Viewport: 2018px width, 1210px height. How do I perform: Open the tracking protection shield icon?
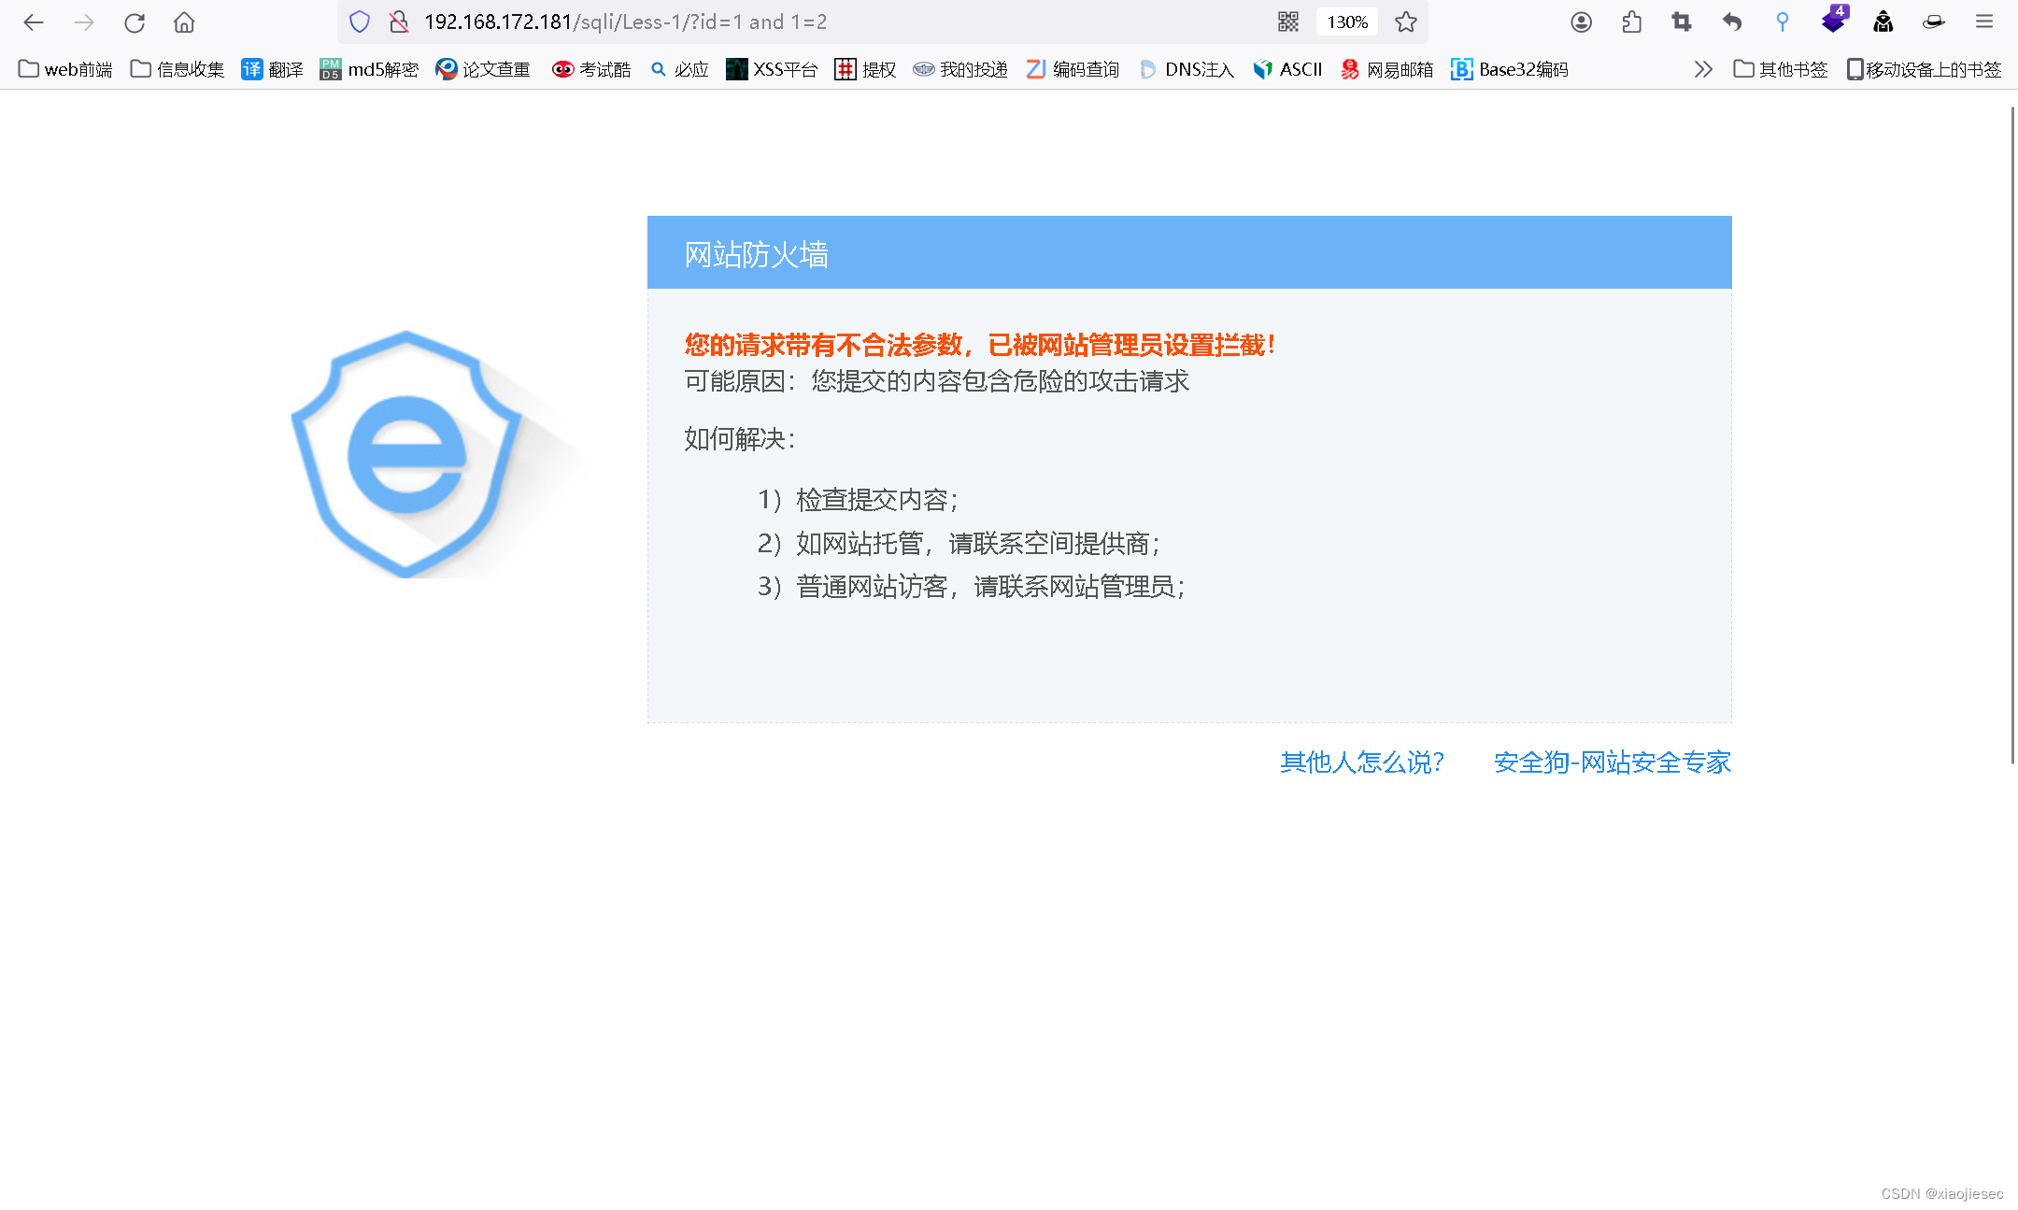[x=360, y=22]
